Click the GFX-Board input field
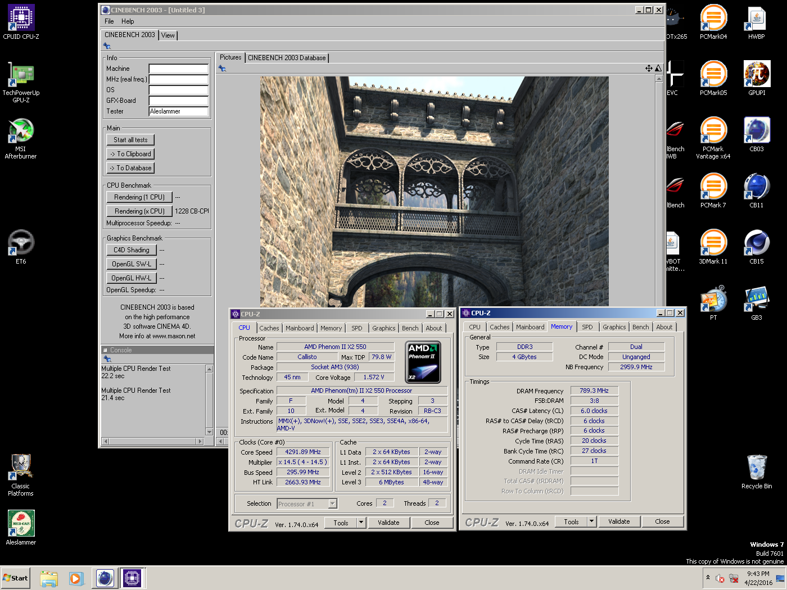Image resolution: width=787 pixels, height=590 pixels. pos(179,101)
